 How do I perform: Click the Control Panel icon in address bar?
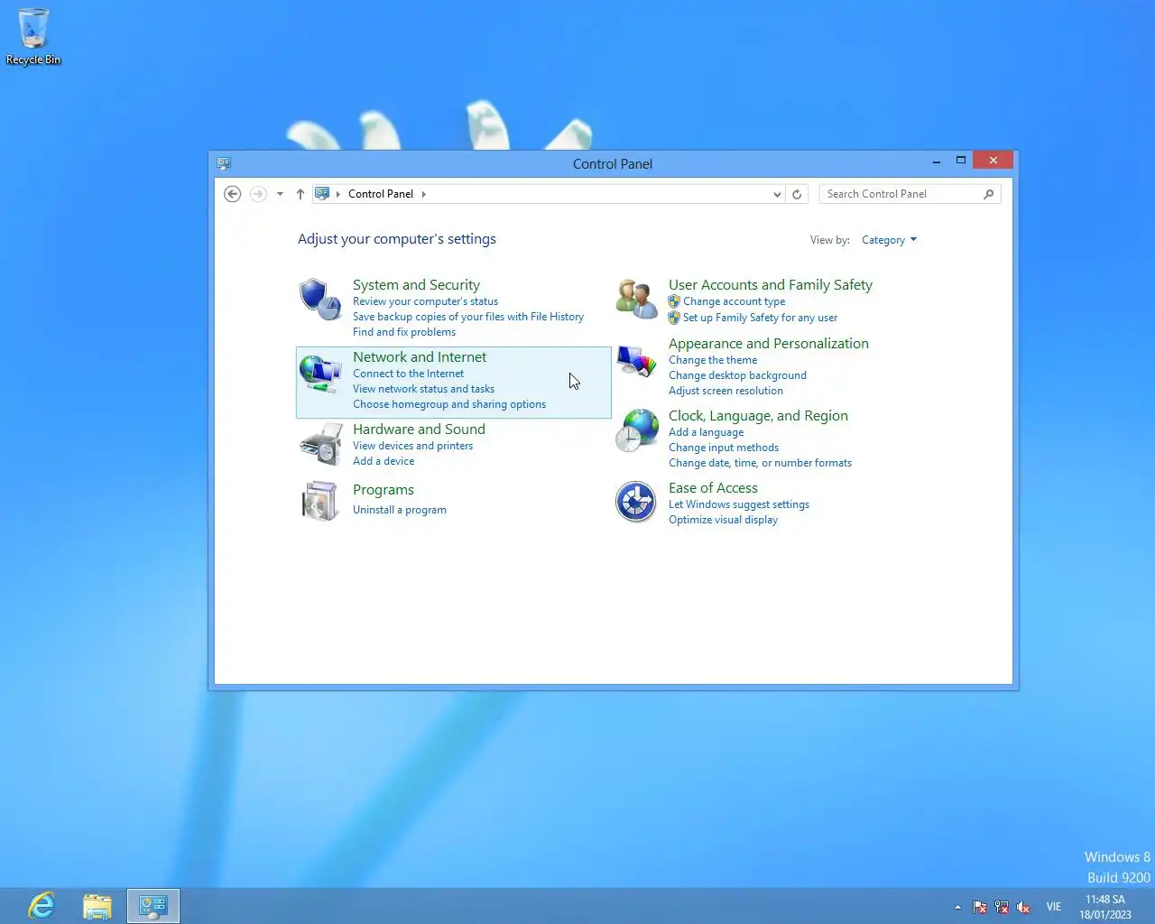pos(322,193)
